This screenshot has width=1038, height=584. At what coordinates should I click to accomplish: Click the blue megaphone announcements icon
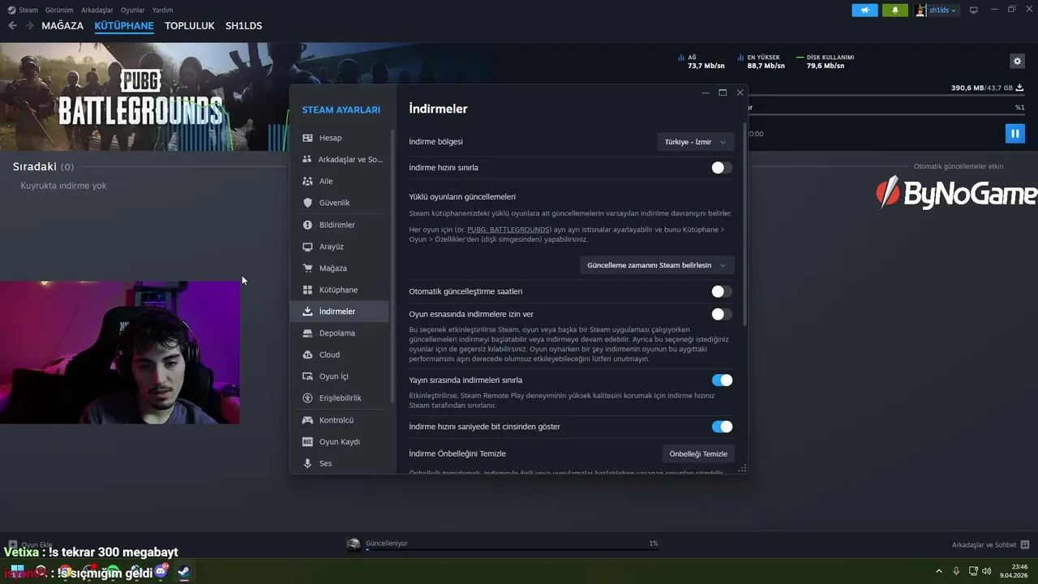point(864,10)
